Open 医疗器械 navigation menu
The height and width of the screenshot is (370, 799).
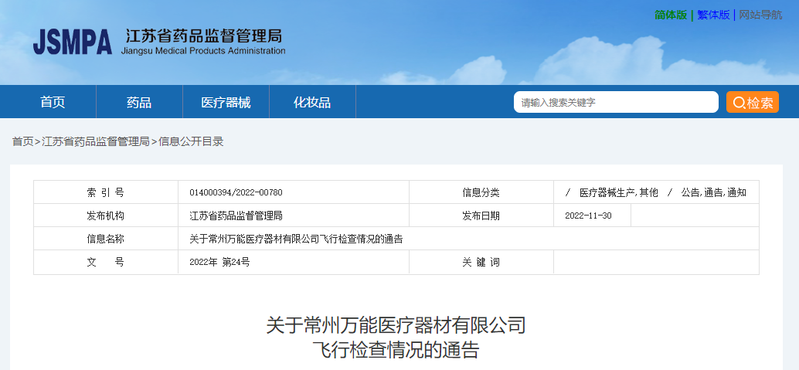pyautogui.click(x=226, y=102)
